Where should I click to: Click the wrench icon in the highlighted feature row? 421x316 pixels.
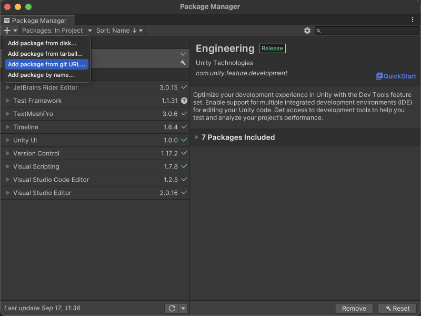pos(183,63)
